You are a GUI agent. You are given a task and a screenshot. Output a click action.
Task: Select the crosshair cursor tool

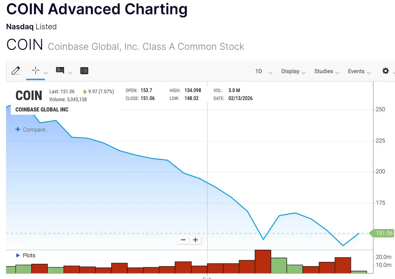(x=35, y=70)
